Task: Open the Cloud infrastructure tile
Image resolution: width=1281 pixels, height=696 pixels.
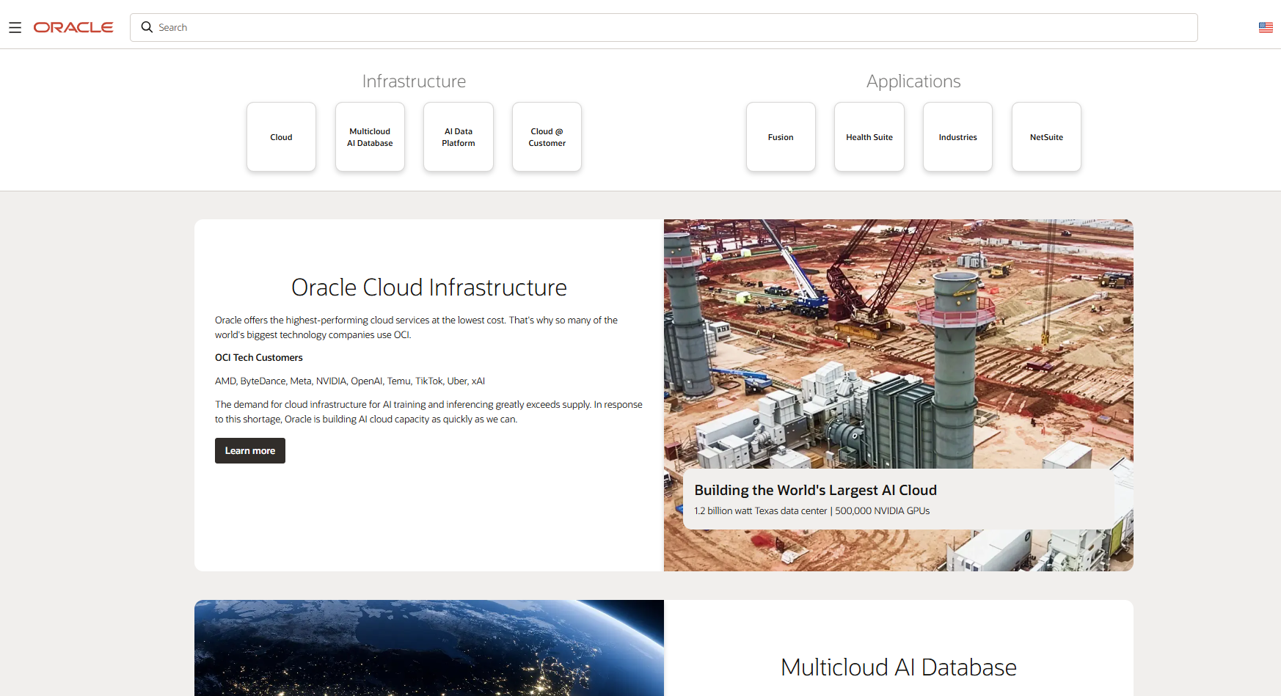Action: (281, 137)
